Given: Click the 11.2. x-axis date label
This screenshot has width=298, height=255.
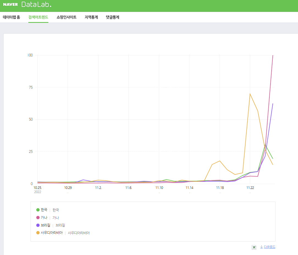Looking at the screenshot, I should [98, 188].
